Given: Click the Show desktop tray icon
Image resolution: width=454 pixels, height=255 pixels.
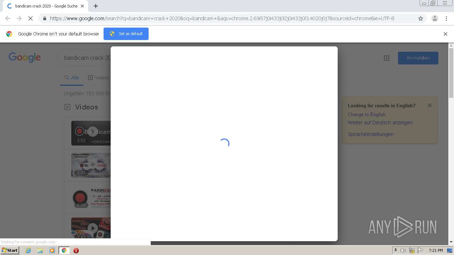Looking at the screenshot, I should pos(450,250).
